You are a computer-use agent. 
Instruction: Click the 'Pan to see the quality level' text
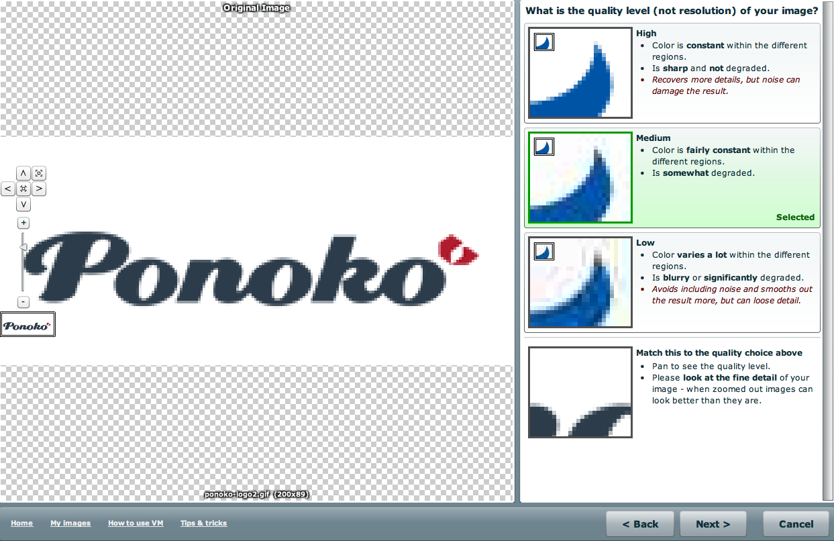click(711, 366)
